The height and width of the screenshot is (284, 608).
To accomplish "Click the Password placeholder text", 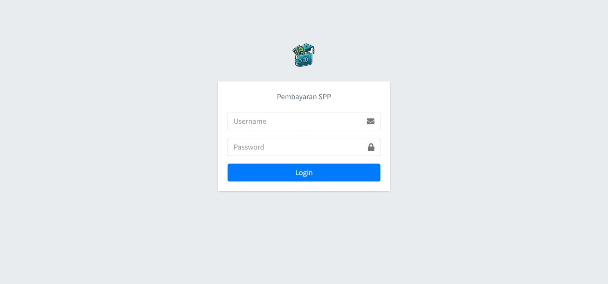I will click(x=249, y=147).
